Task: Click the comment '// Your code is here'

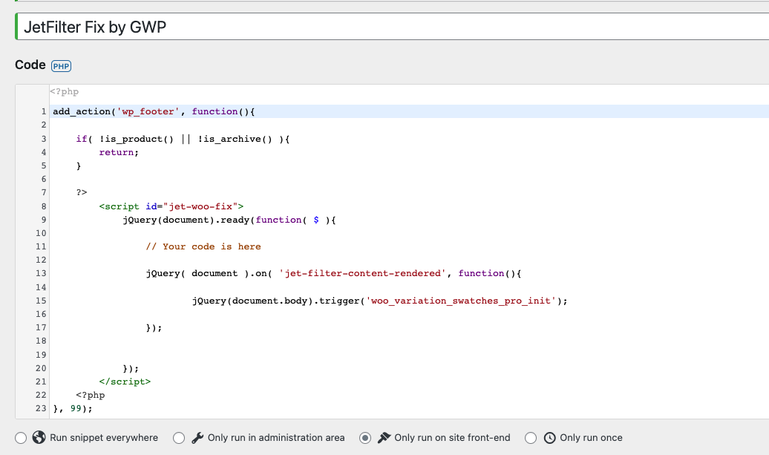Action: pyautogui.click(x=203, y=246)
